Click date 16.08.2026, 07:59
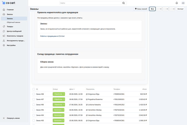Image resolution: width=187 pixels, height=125 pixels. tap(76, 115)
